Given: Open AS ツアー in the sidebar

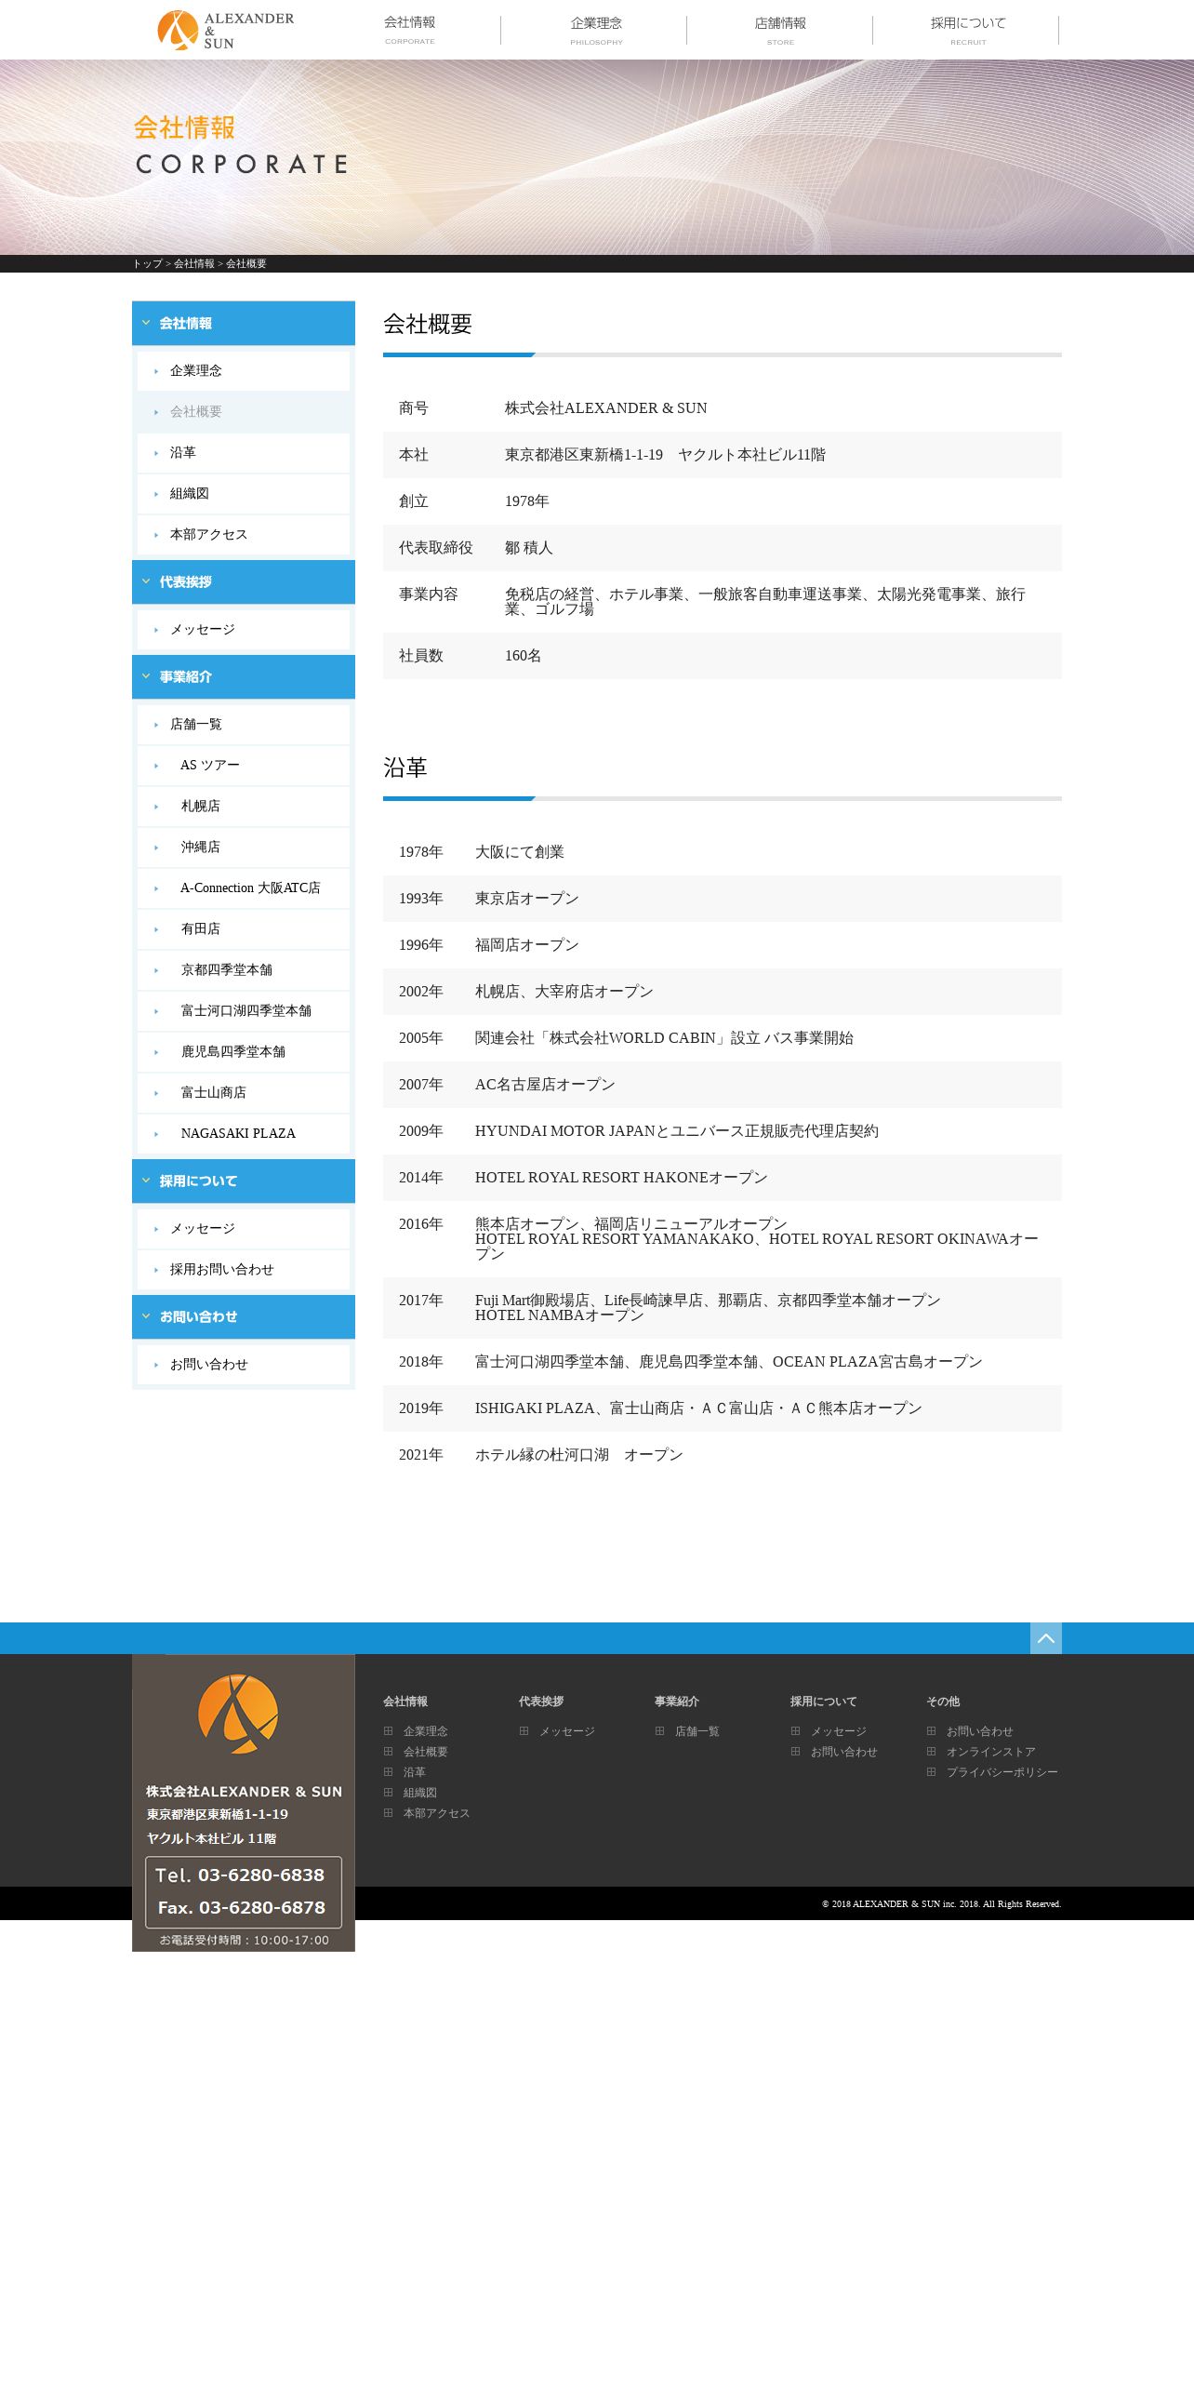Looking at the screenshot, I should [x=244, y=765].
